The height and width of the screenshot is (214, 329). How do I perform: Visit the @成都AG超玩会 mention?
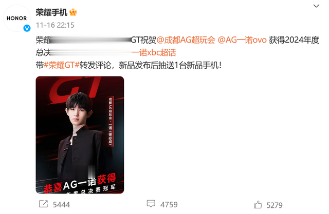[x=186, y=40]
